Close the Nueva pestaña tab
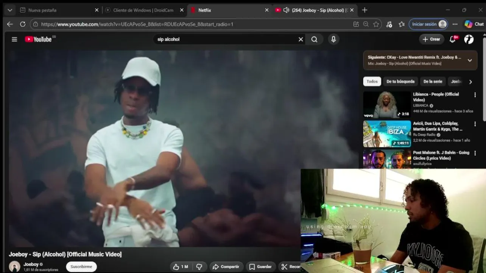 (97, 10)
